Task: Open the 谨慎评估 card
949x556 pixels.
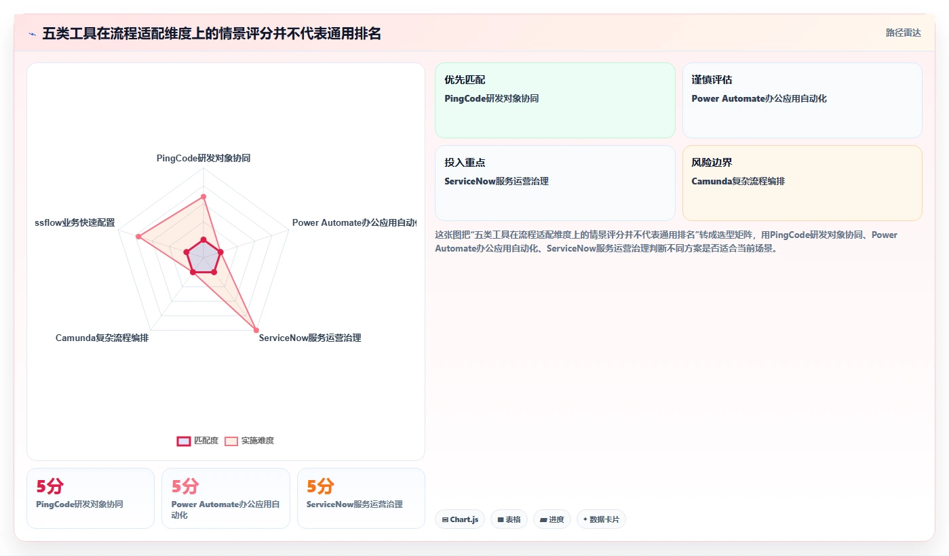Action: coord(802,100)
